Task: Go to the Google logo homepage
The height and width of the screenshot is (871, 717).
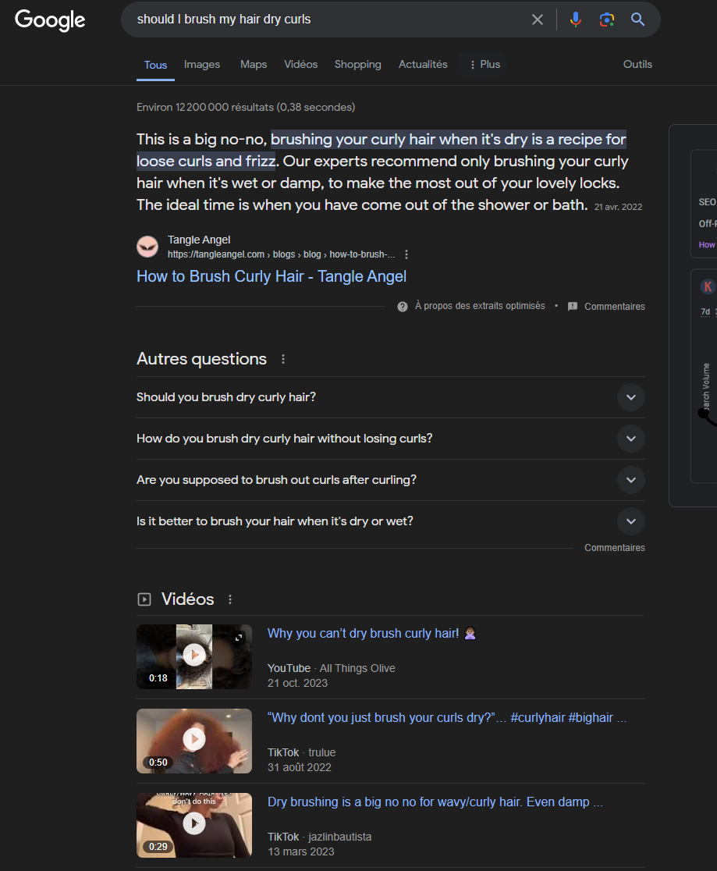Action: click(50, 20)
